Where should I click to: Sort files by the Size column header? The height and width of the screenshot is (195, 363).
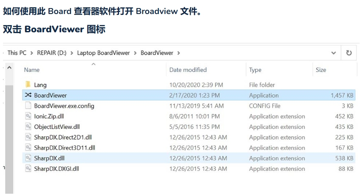click(x=321, y=70)
